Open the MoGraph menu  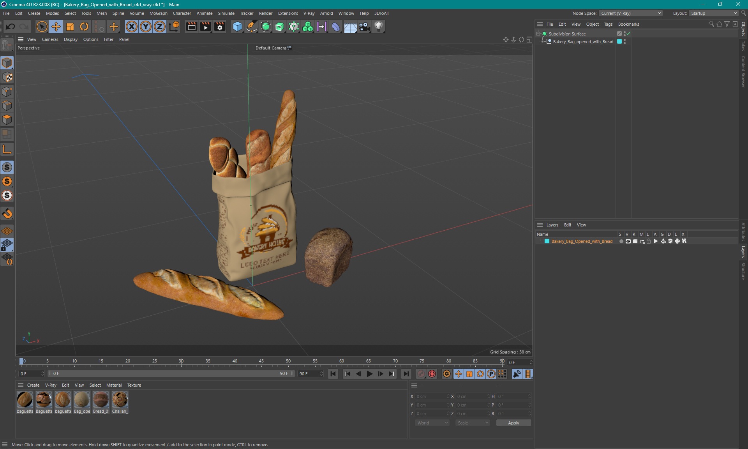tap(157, 13)
